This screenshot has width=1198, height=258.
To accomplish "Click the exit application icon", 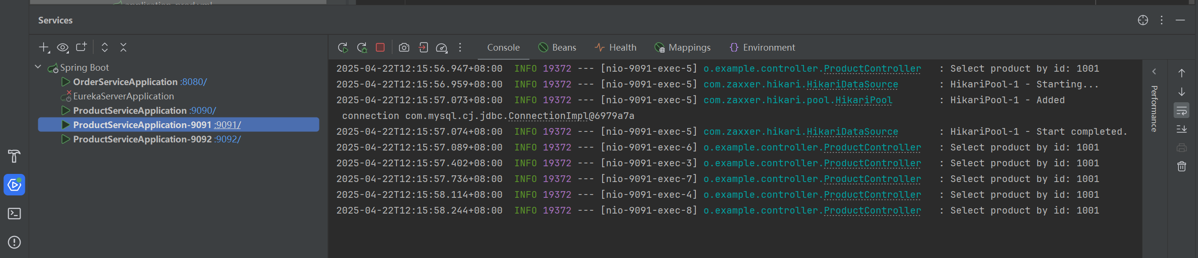I will 423,47.
